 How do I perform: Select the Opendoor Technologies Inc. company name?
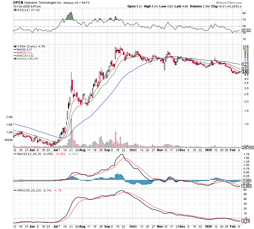pos(43,3)
